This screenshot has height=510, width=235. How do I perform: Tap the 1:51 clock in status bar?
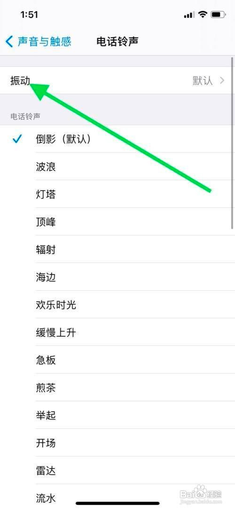[29, 15]
